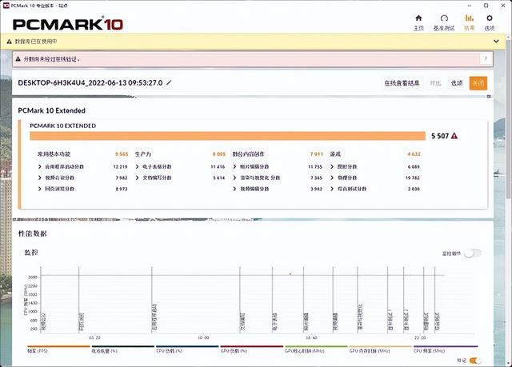Image resolution: width=512 pixels, height=367 pixels.
Task: Click the warning icon in database-in-use yellow banner
Action: (x=19, y=39)
